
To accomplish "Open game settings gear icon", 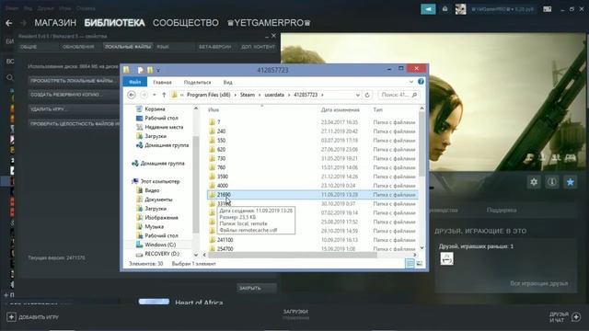I will pos(534,182).
